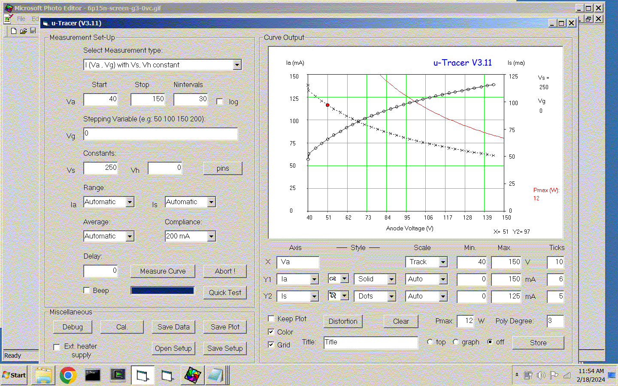Click restore button of inner Photo Editor document
The width and height of the screenshot is (618, 386).
588,19
